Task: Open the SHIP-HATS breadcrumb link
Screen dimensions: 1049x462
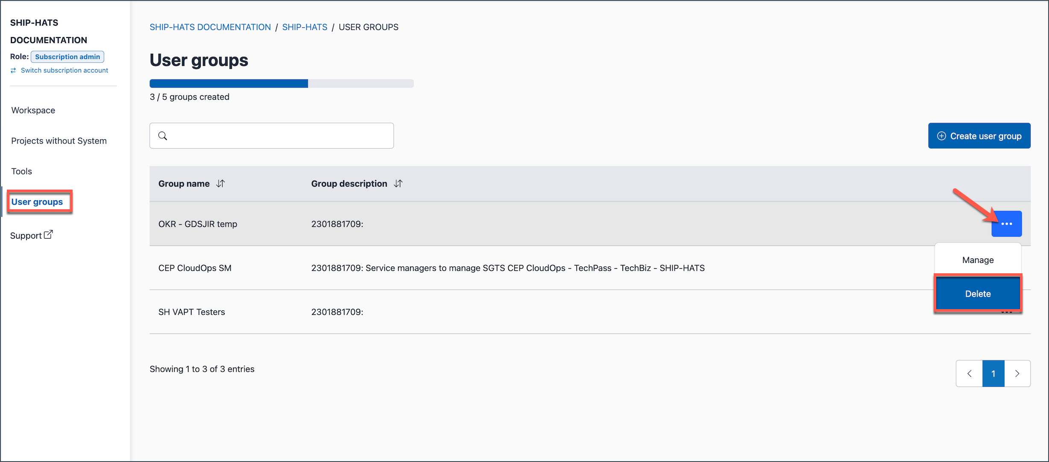Action: coord(305,27)
